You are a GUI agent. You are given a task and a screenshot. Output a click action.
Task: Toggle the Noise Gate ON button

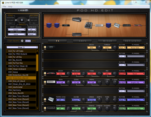[x=45, y=47]
